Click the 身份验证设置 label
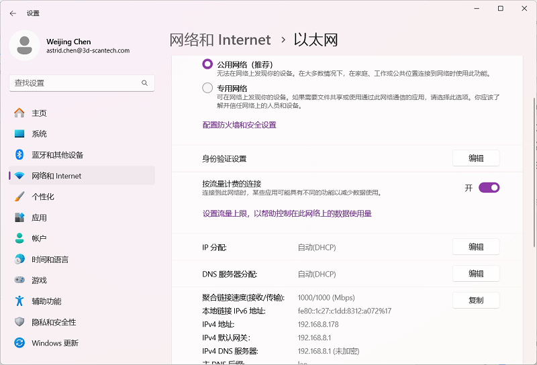The width and height of the screenshot is (537, 365). point(224,158)
